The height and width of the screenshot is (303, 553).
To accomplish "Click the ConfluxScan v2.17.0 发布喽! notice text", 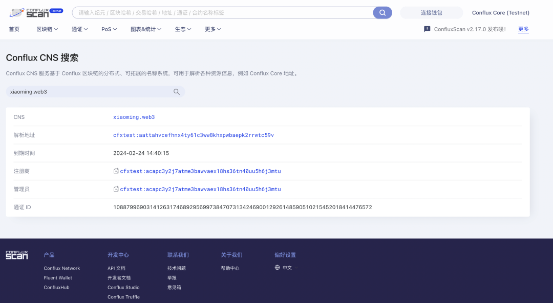I will pos(470,29).
